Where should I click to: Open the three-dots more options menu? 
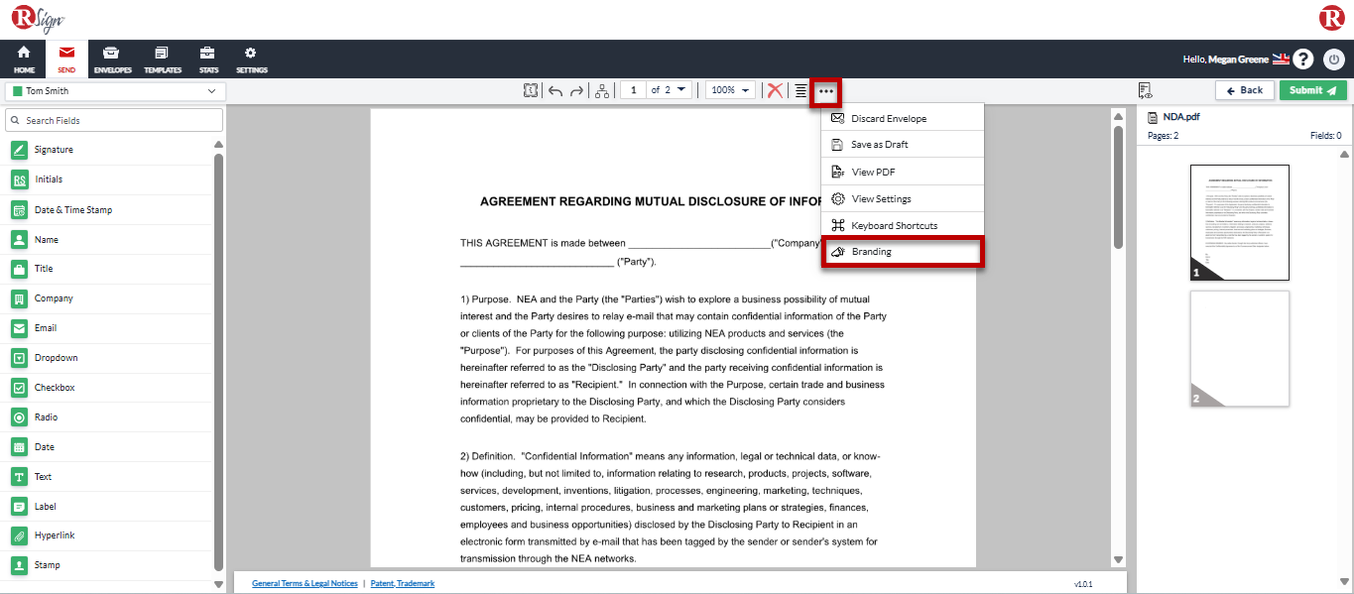click(826, 90)
